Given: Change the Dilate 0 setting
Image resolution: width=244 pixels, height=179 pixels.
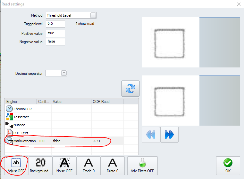Looking at the screenshot, I should click(113, 166).
